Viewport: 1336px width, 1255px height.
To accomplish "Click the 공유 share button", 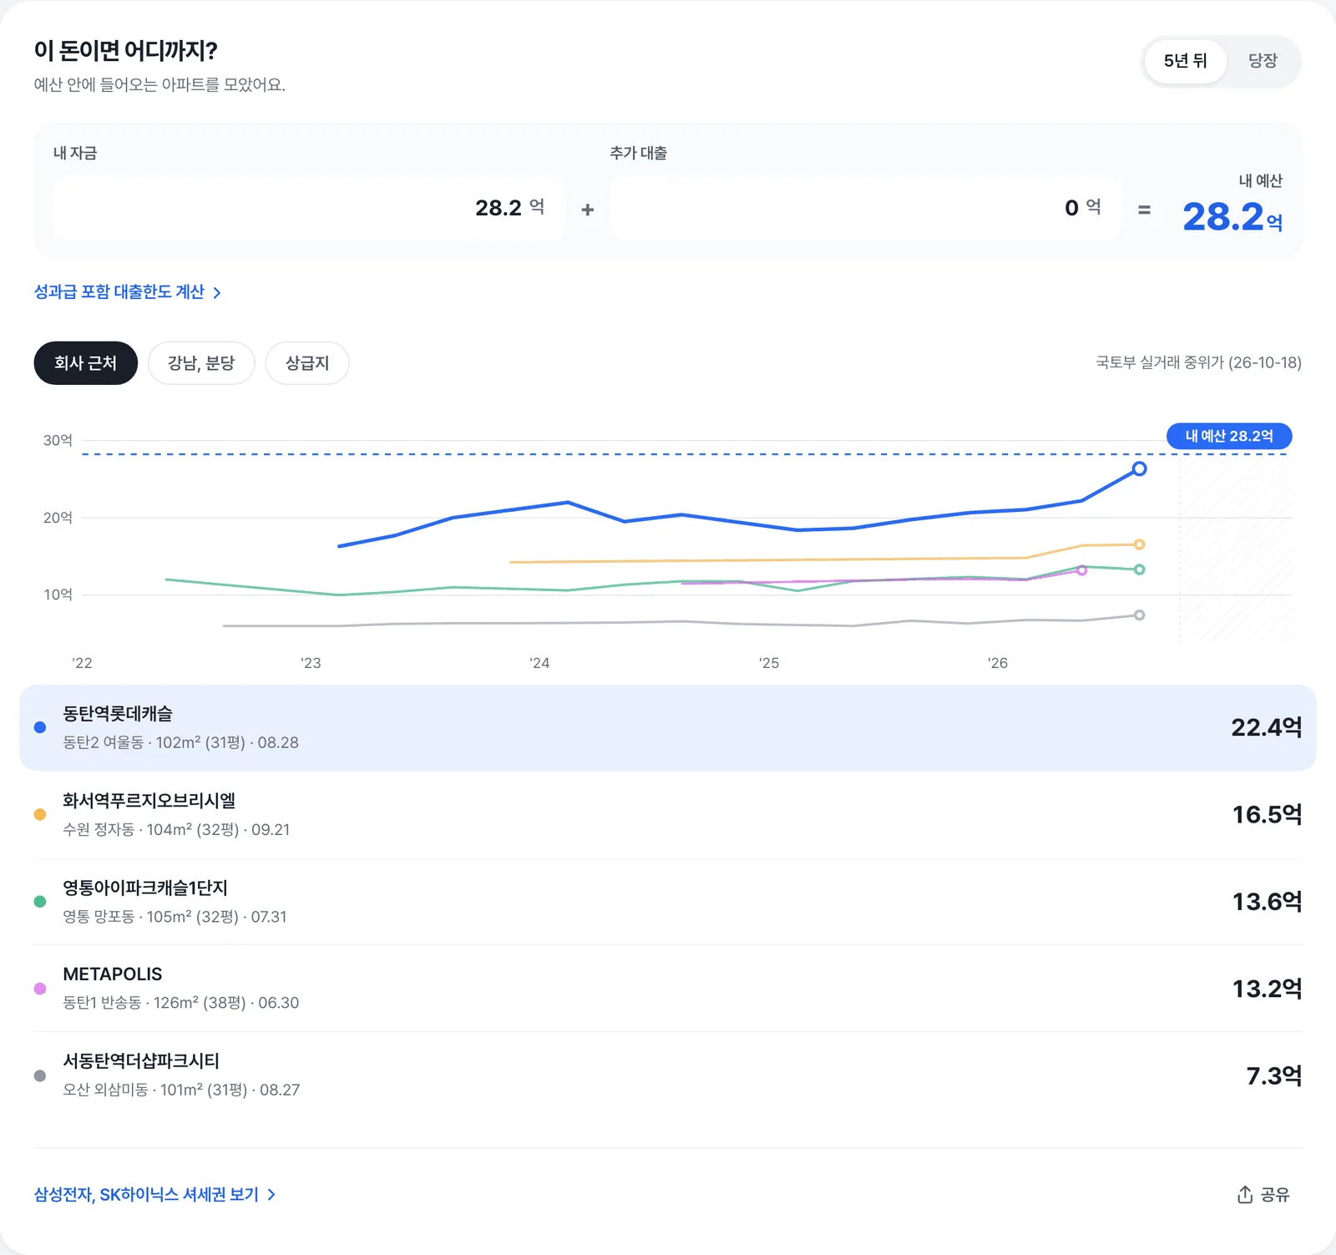I will click(1263, 1195).
